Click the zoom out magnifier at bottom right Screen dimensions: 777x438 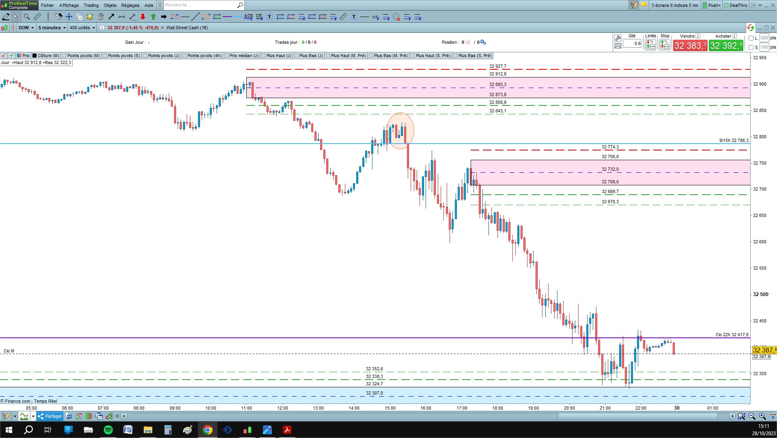click(752, 416)
